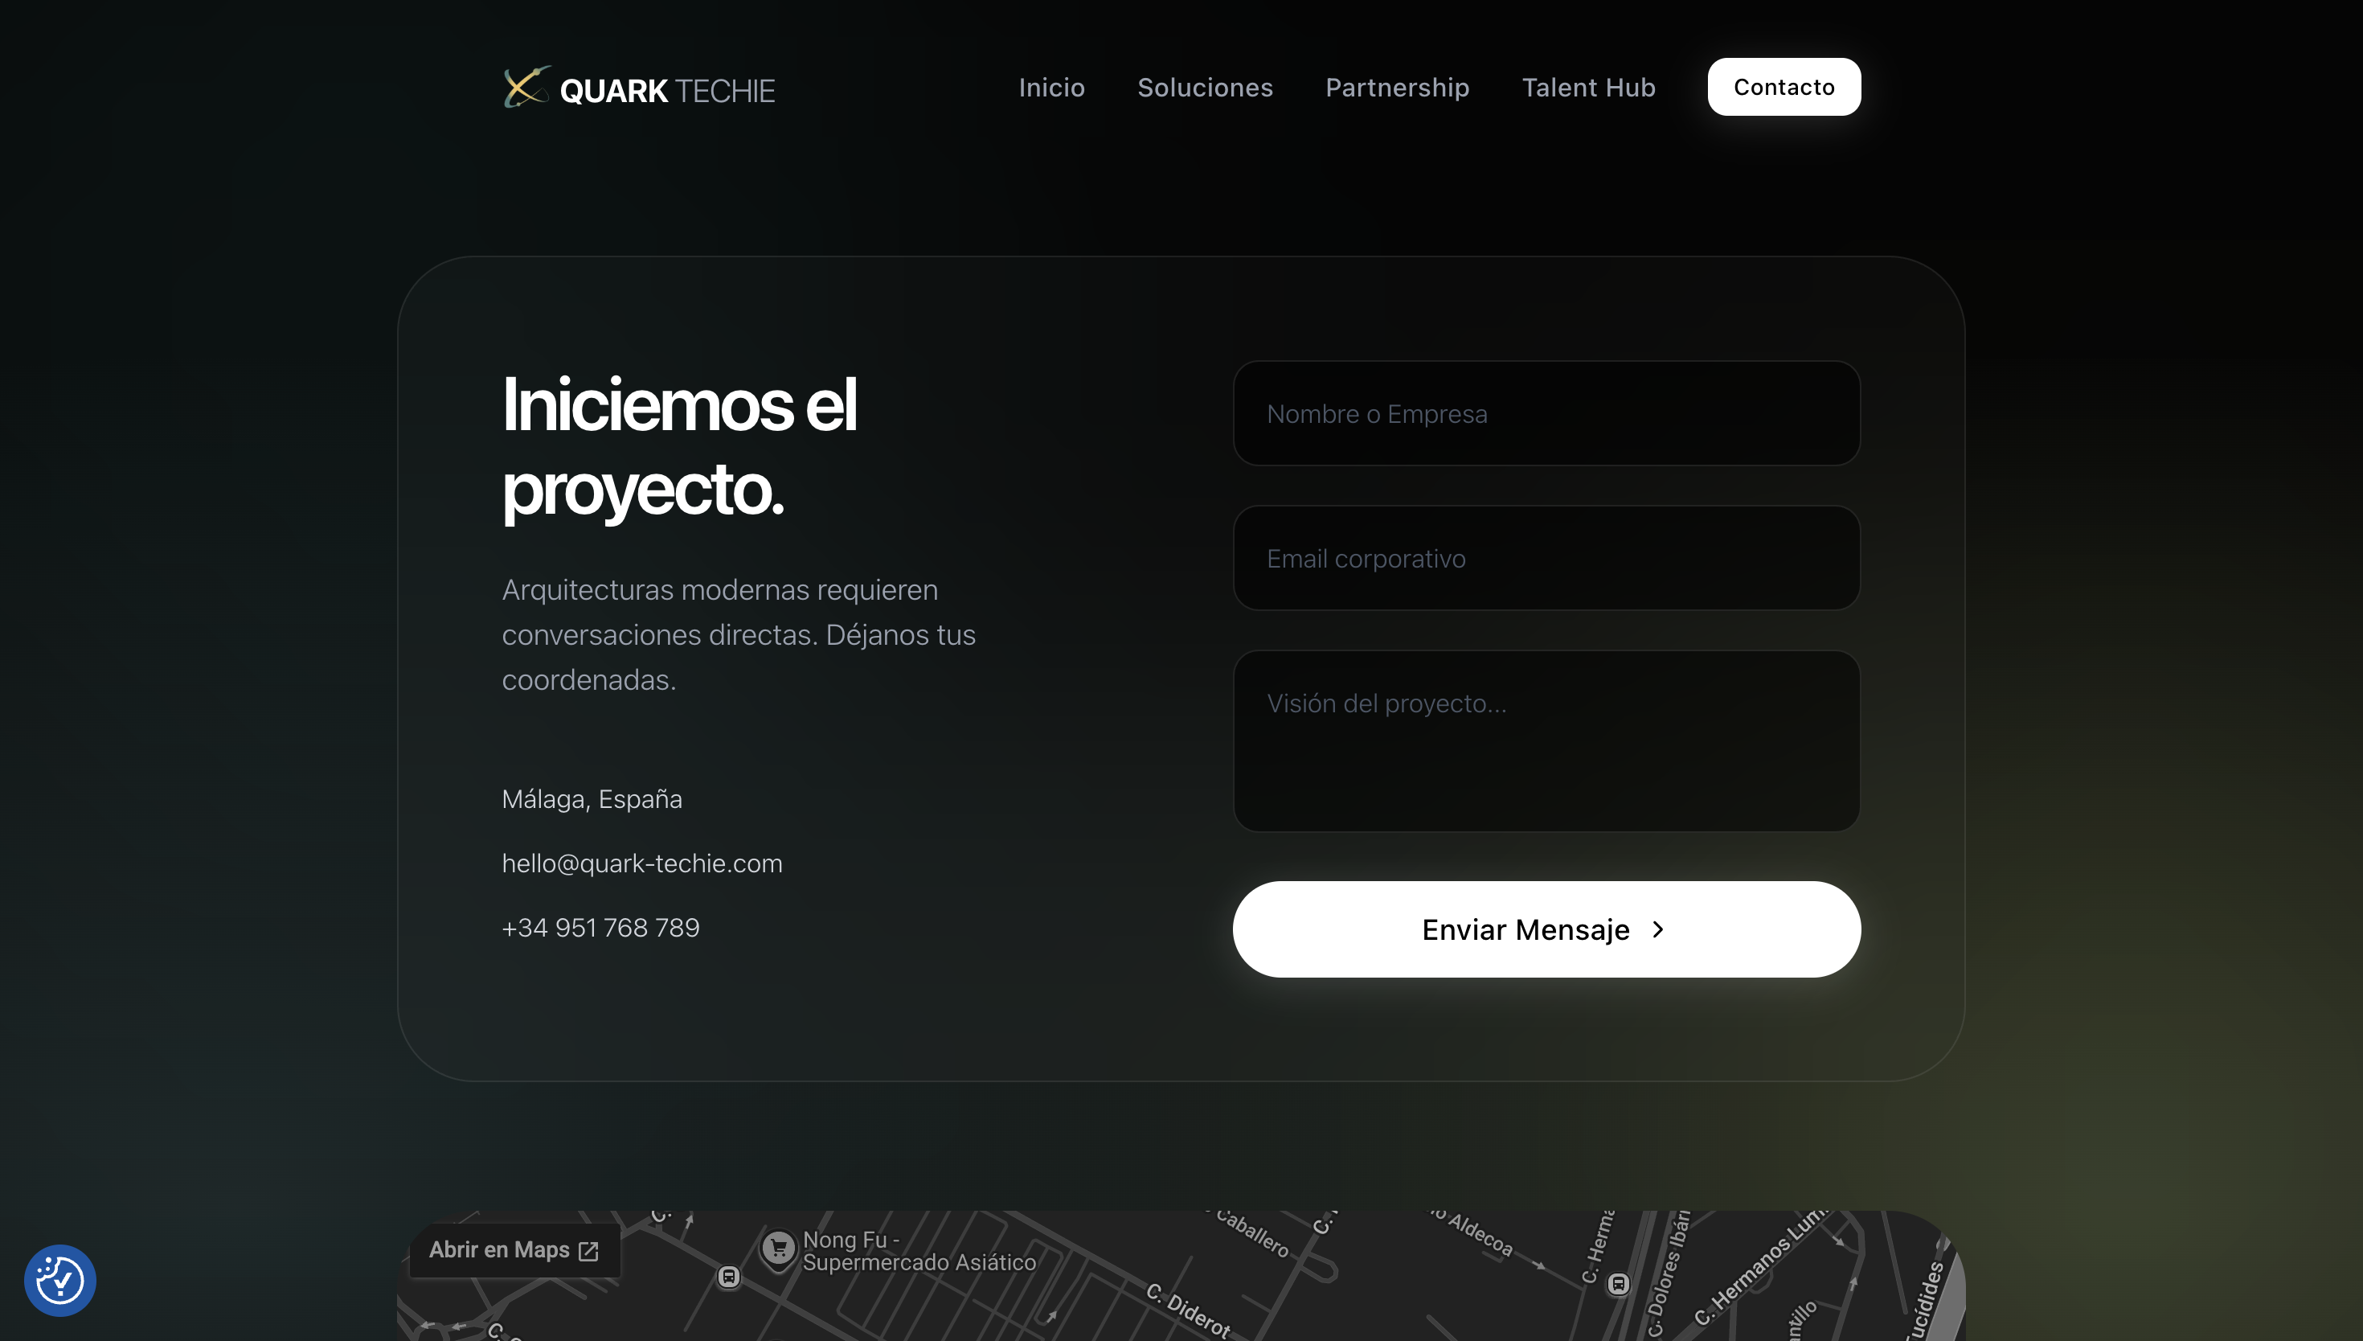Click the Málaga, España location text
Screen dimensions: 2363x1341
click(x=592, y=798)
